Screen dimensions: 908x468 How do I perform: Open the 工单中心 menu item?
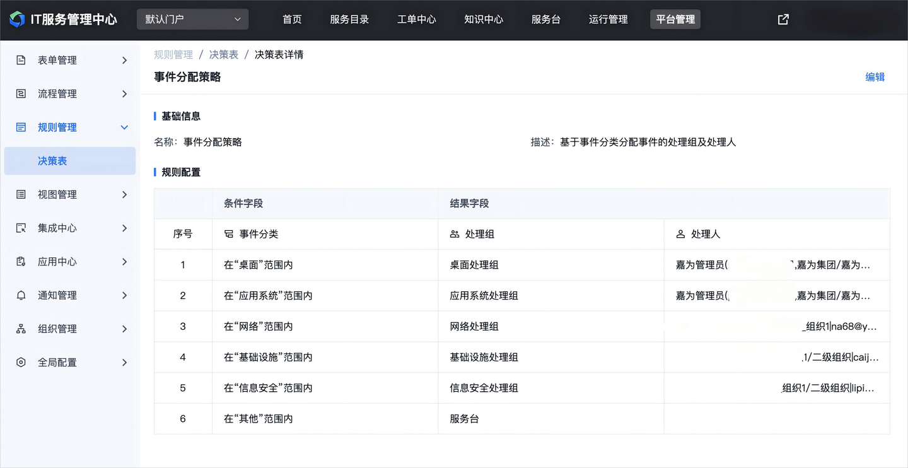(416, 19)
